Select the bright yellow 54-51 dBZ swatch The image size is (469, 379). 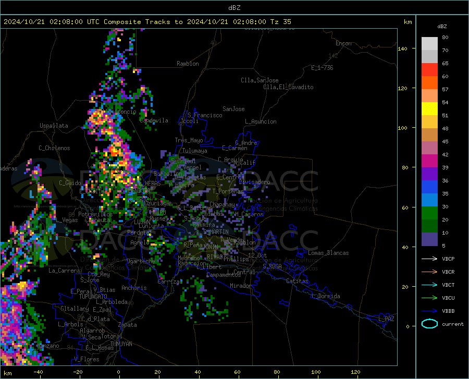(x=429, y=109)
